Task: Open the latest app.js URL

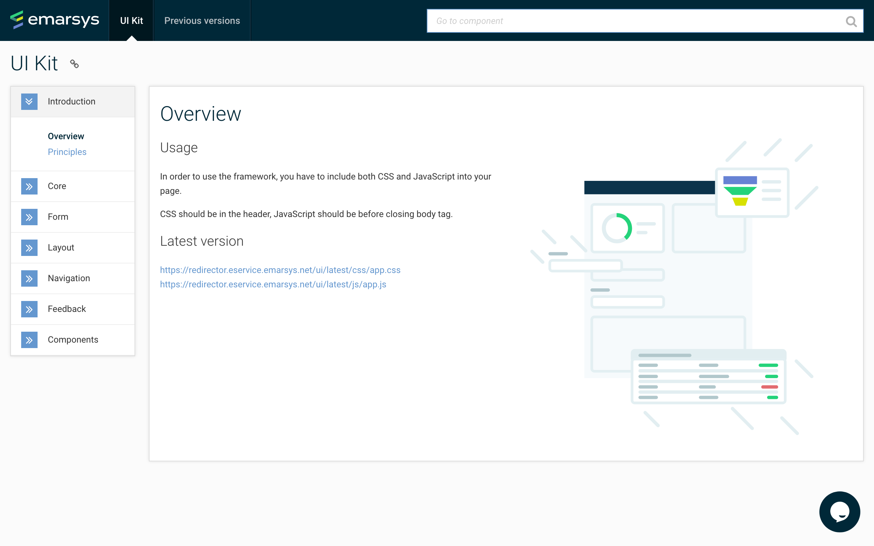Action: coord(273,284)
